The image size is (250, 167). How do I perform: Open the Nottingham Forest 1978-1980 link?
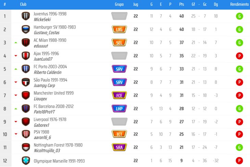[x=58, y=145]
